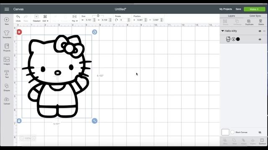Open My Projects

pyautogui.click(x=226, y=9)
